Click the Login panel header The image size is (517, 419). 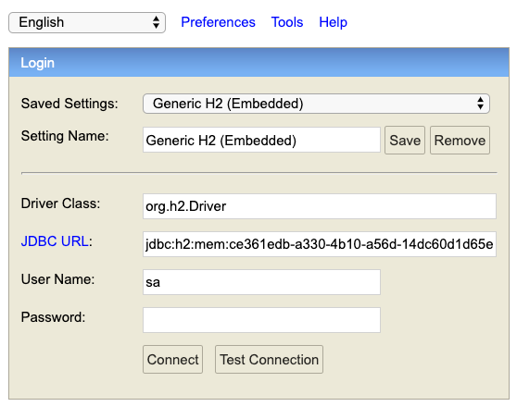[258, 63]
